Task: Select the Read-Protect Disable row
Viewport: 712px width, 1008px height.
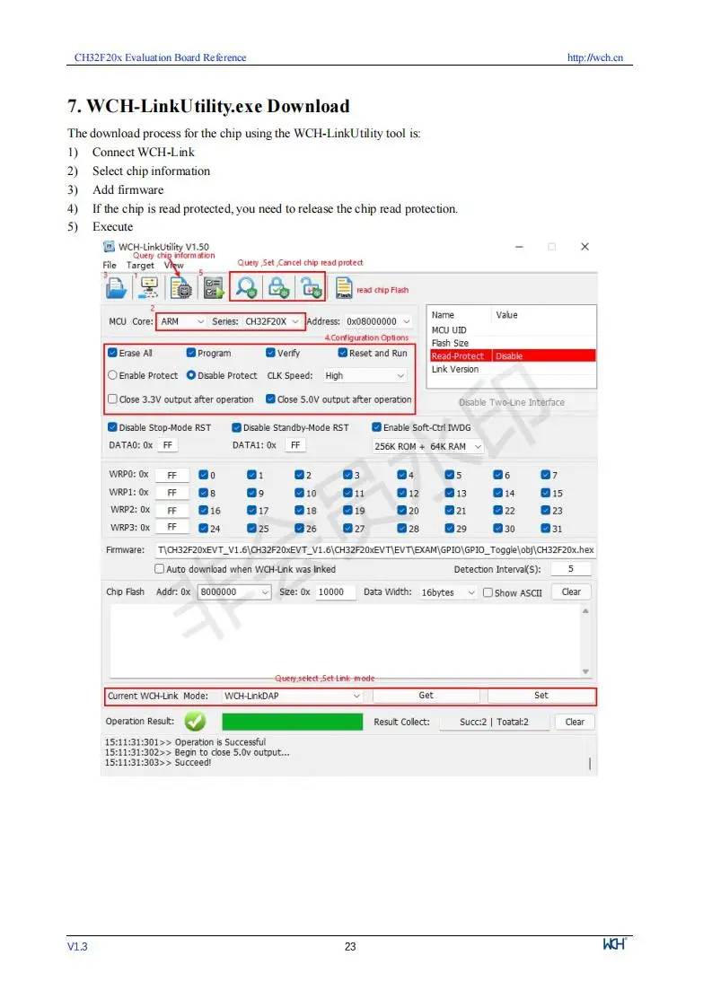Action: click(513, 356)
